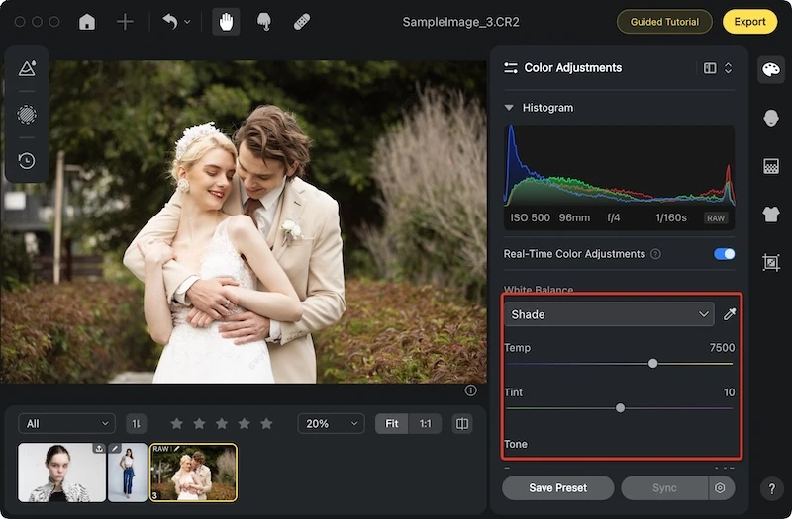792x519 pixels.
Task: Select the Hand pan tool
Action: coord(226,22)
